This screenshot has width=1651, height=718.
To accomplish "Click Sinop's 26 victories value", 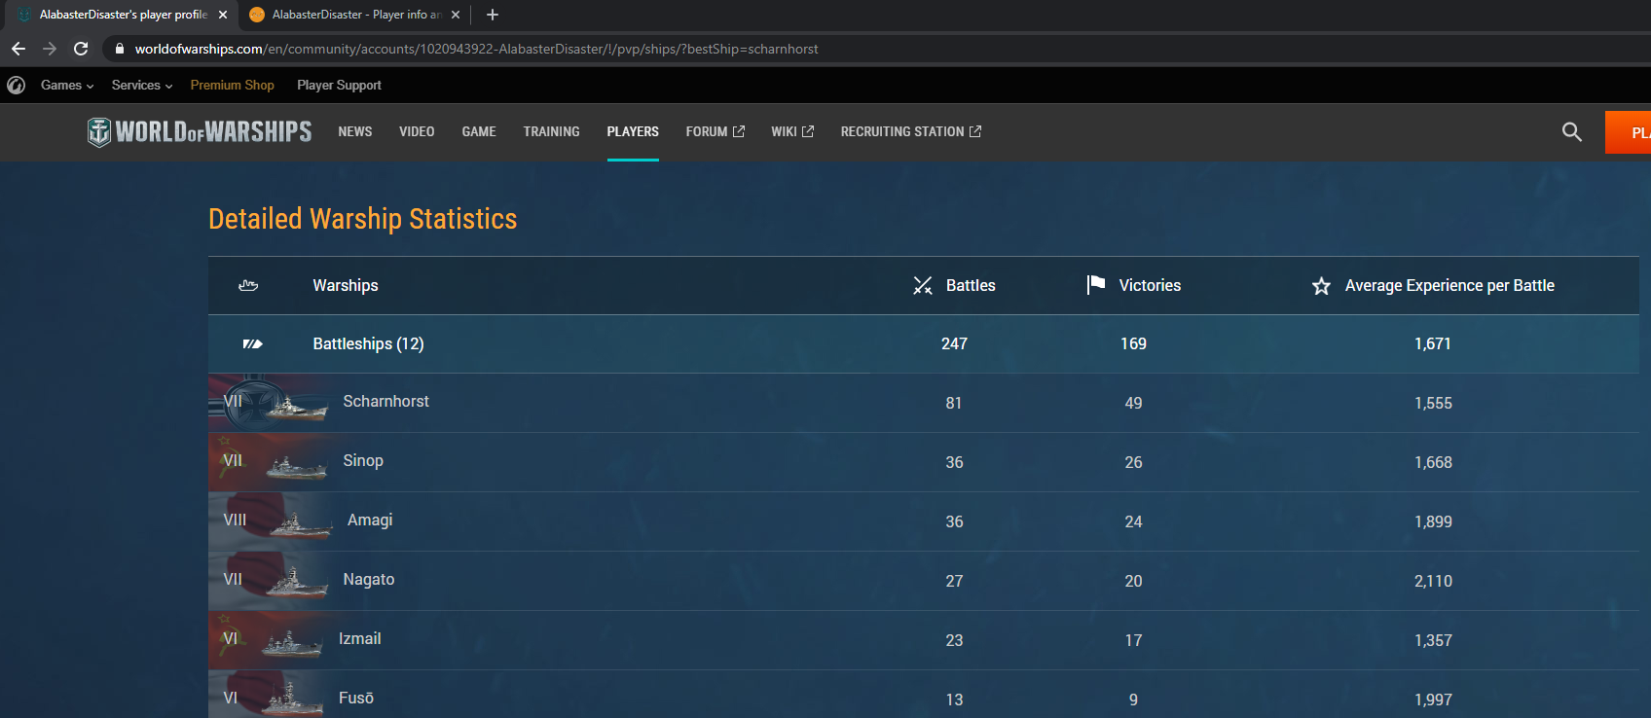I will coord(1133,462).
